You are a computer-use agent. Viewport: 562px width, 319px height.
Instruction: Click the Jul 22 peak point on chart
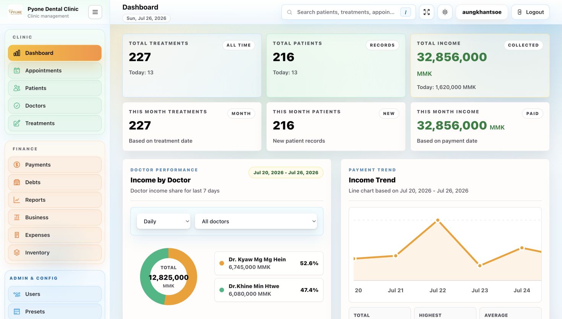tap(438, 220)
